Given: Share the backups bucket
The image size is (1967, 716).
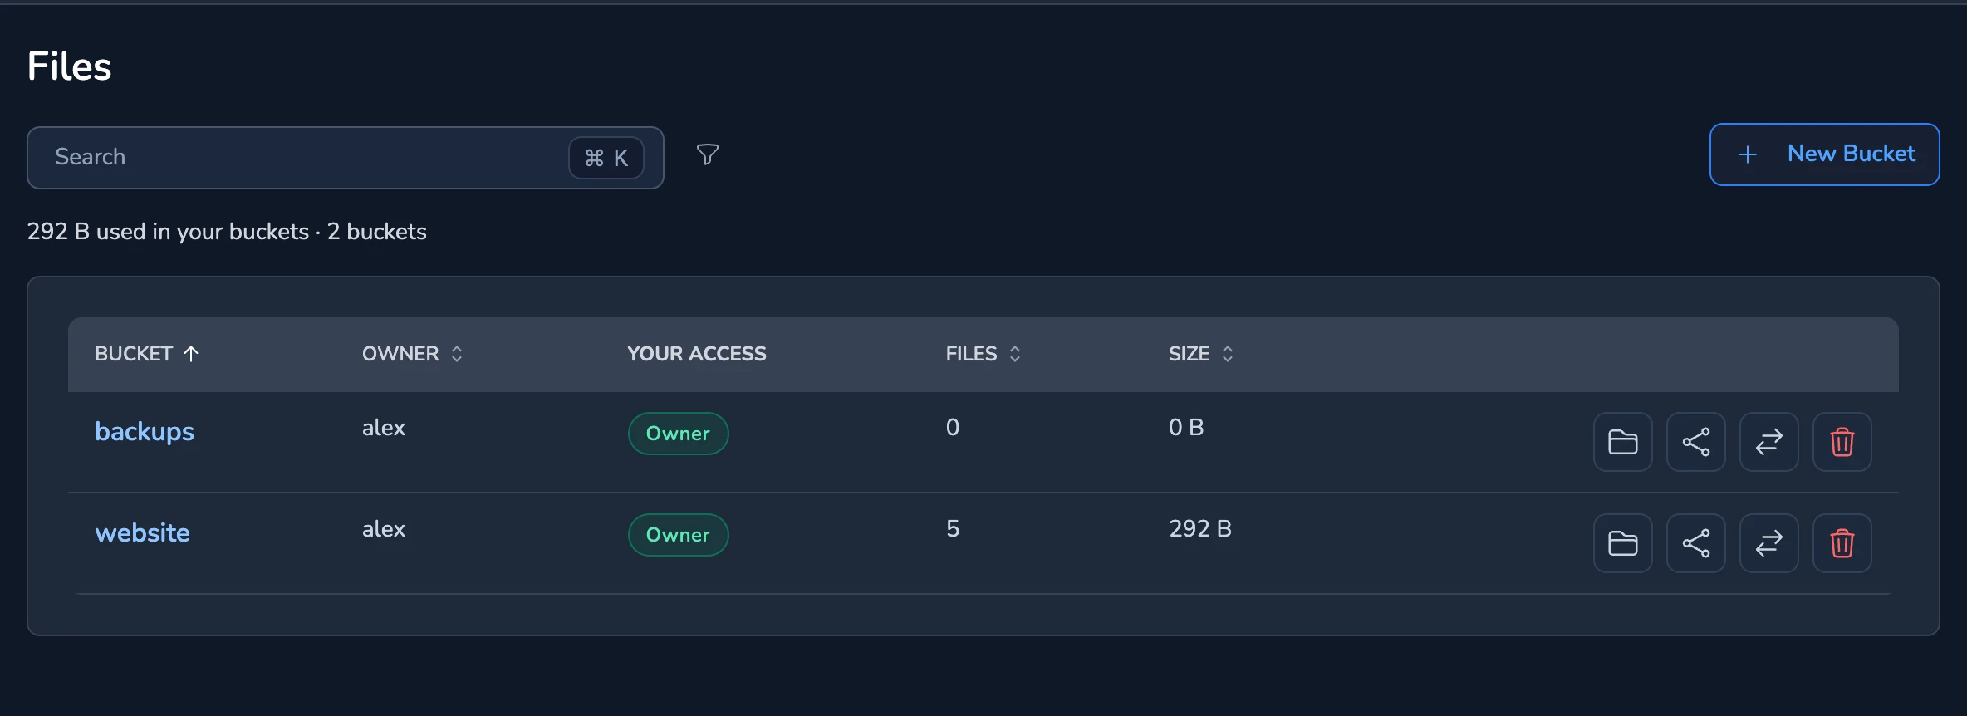Looking at the screenshot, I should click(x=1695, y=442).
